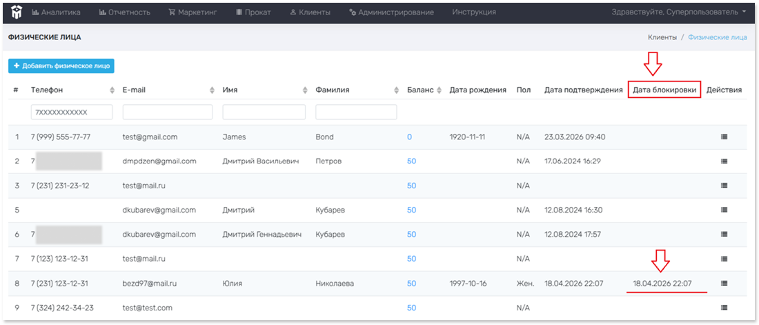Sort table by Баланс column arrows
Viewport: 759px width, 325px height.
439,90
